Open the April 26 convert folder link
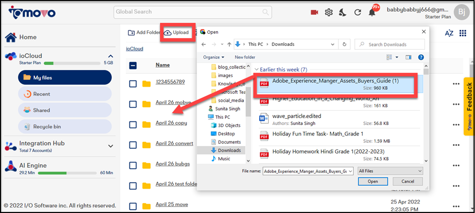This screenshot has width=475, height=213. (x=174, y=144)
